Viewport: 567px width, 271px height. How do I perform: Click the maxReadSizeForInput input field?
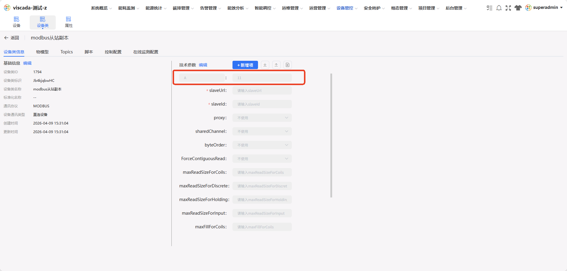pyautogui.click(x=262, y=213)
